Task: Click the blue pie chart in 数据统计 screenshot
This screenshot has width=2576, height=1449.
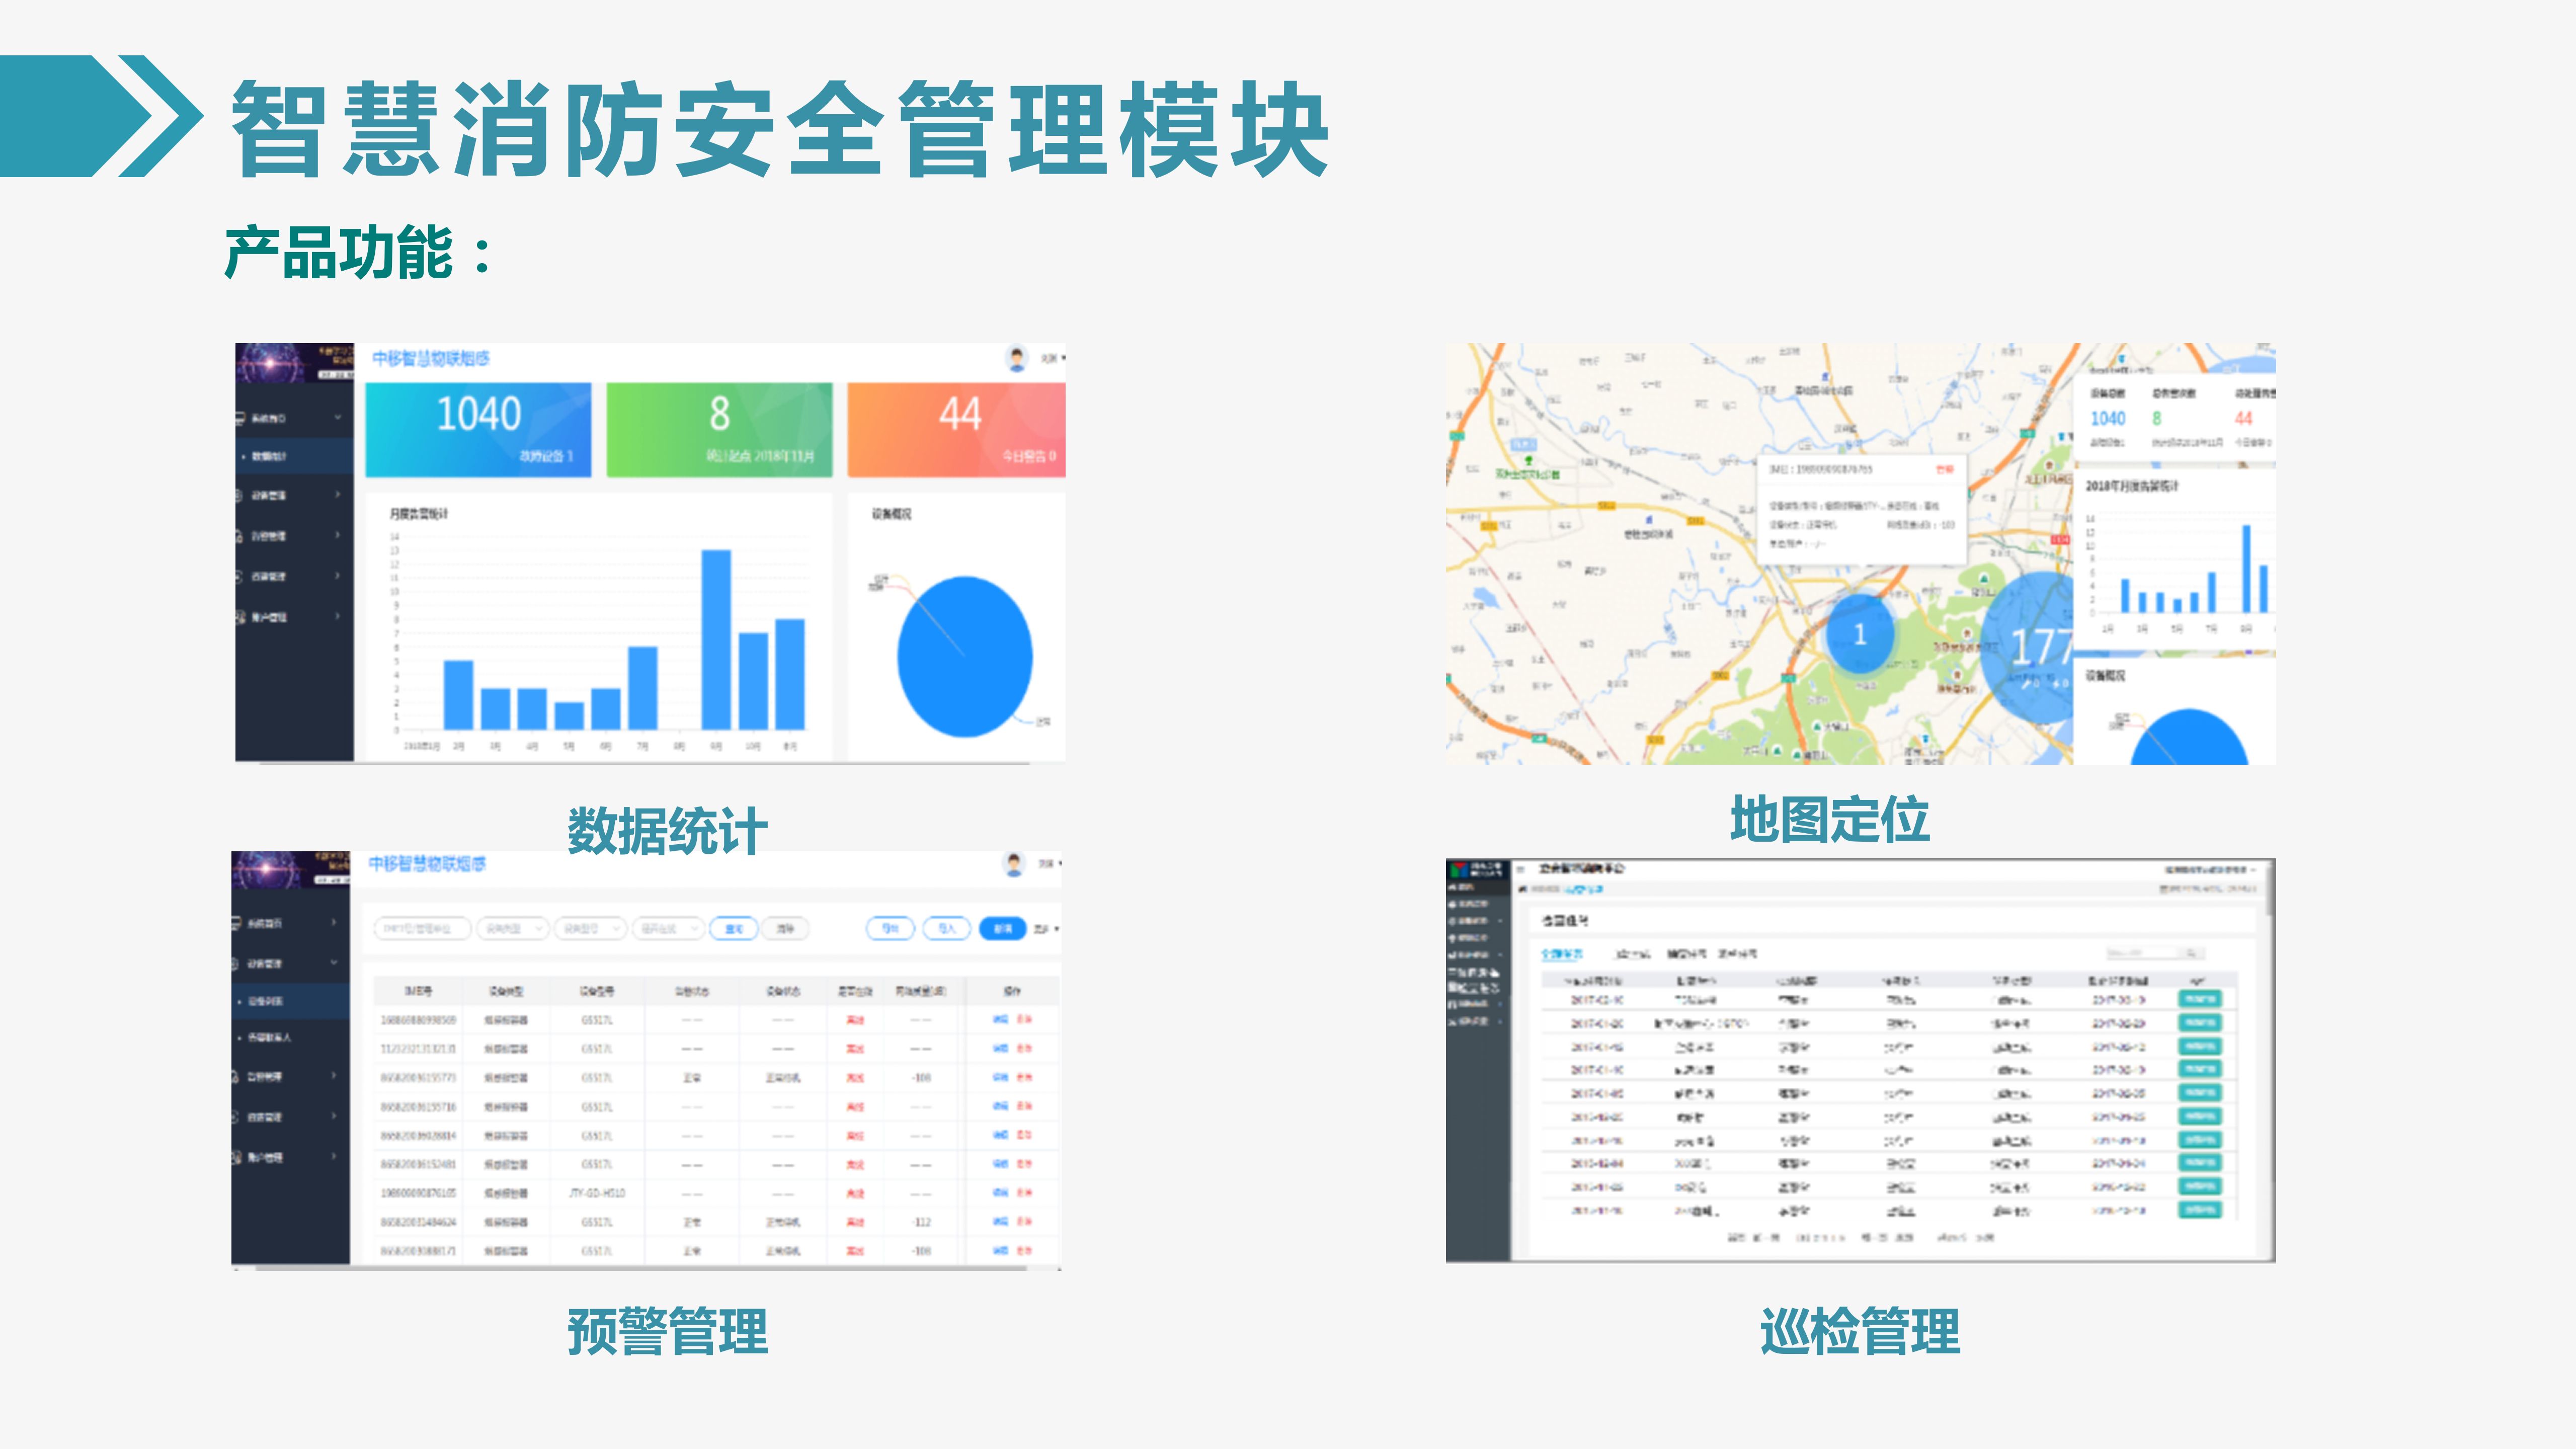Action: click(964, 657)
